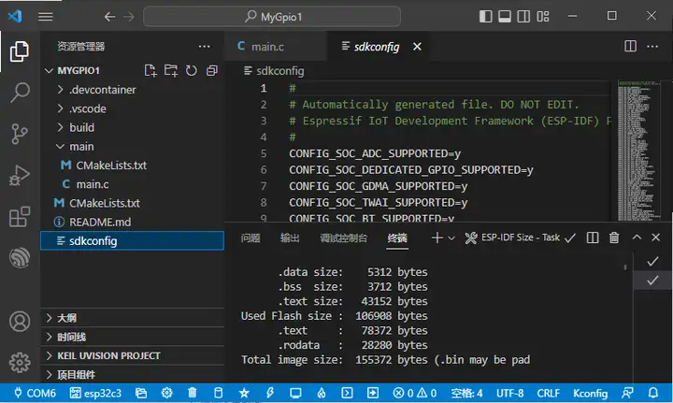This screenshot has height=403, width=673.
Task: Click the flash lightning icon in status bar
Action: coord(269,394)
